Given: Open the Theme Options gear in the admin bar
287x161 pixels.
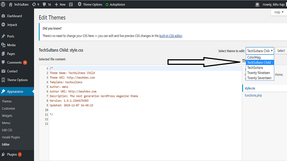Looking at the screenshot, I should (x=80, y=4).
